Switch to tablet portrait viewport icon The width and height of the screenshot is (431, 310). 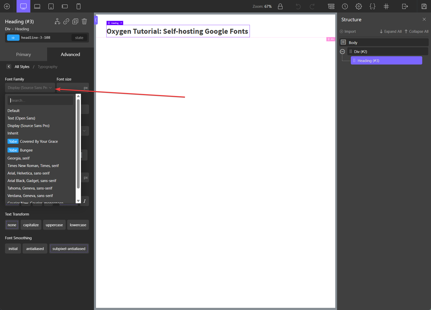(x=51, y=6)
